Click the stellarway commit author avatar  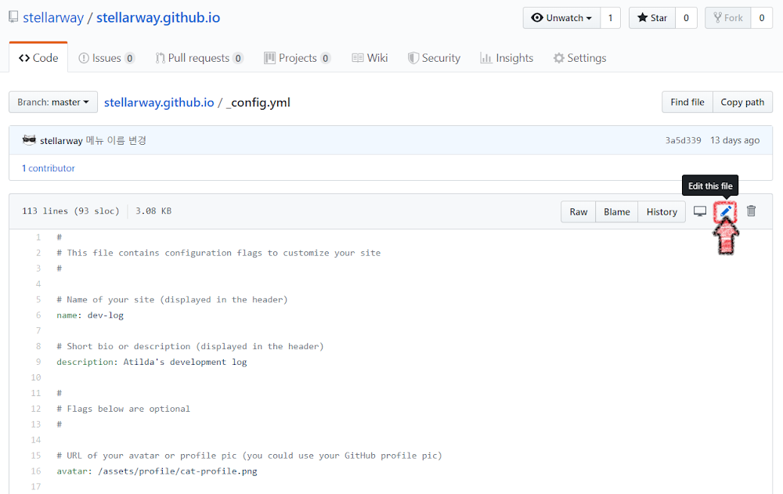coord(30,140)
